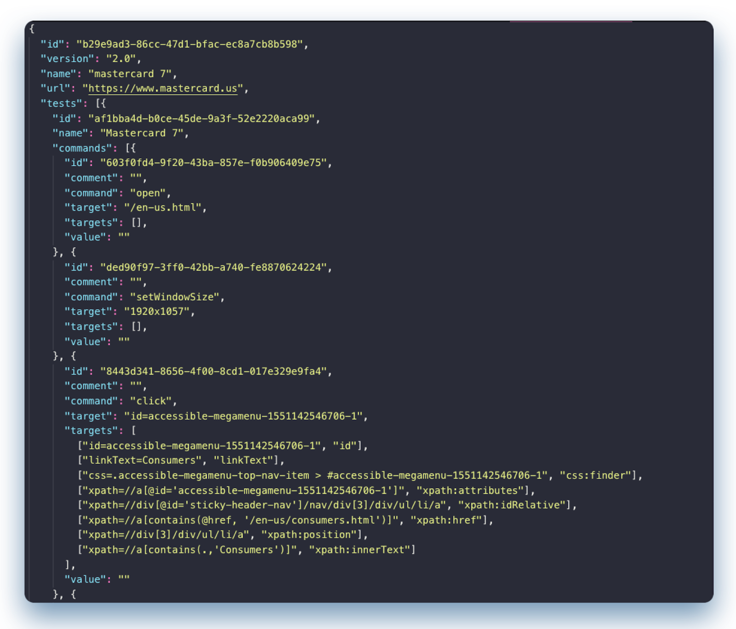Select the "xpath:innerText" label string
The image size is (736, 629).
[x=359, y=549]
